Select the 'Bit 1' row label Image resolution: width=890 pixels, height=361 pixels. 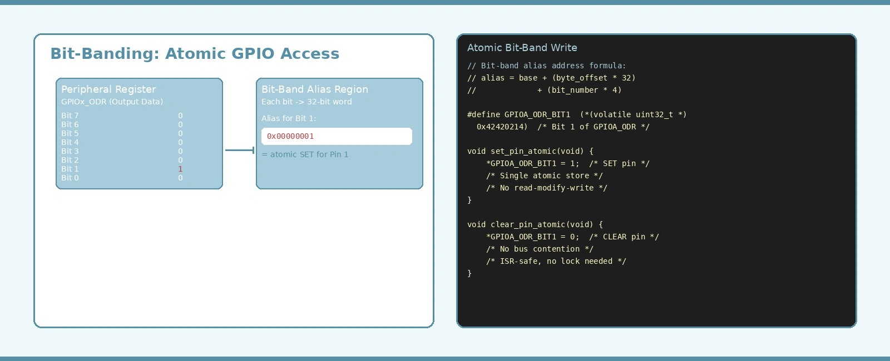click(70, 169)
